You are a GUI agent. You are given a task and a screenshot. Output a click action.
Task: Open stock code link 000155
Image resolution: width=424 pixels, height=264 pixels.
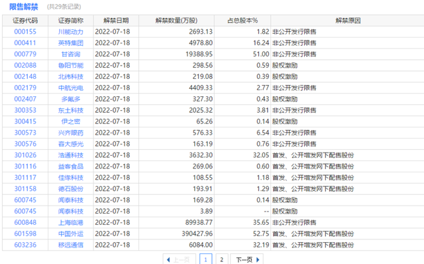tap(25, 32)
